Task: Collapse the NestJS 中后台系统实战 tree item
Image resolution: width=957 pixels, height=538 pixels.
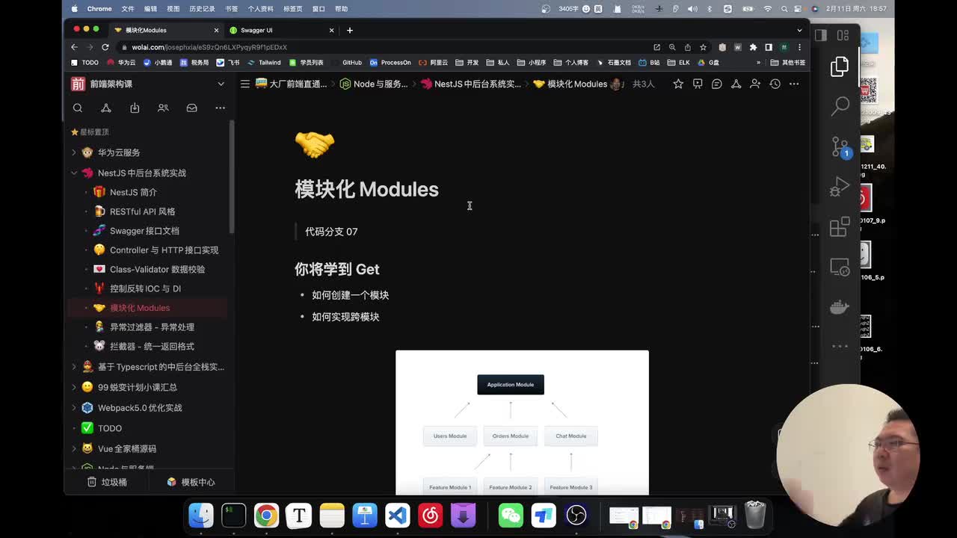Action: [73, 173]
